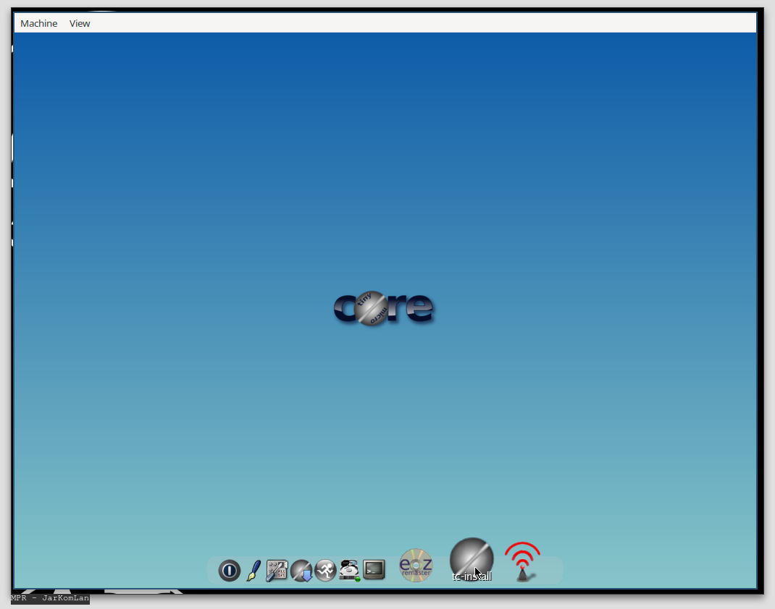Click the Tiny Core logo on the desktop
Screen dimensions: 775x609
(x=383, y=308)
